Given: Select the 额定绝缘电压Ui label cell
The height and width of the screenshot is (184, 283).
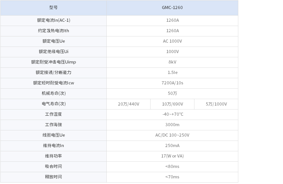Looking at the screenshot, I should tap(53, 52).
